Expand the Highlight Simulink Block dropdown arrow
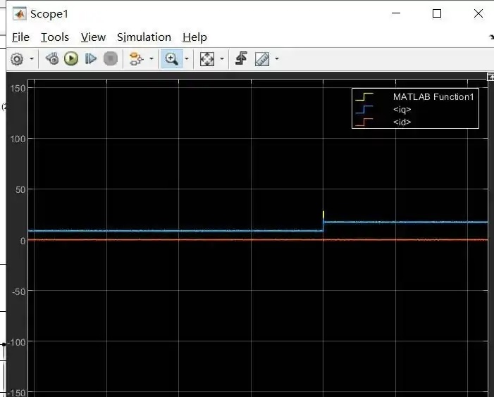Image resolution: width=494 pixels, height=397 pixels. point(152,58)
